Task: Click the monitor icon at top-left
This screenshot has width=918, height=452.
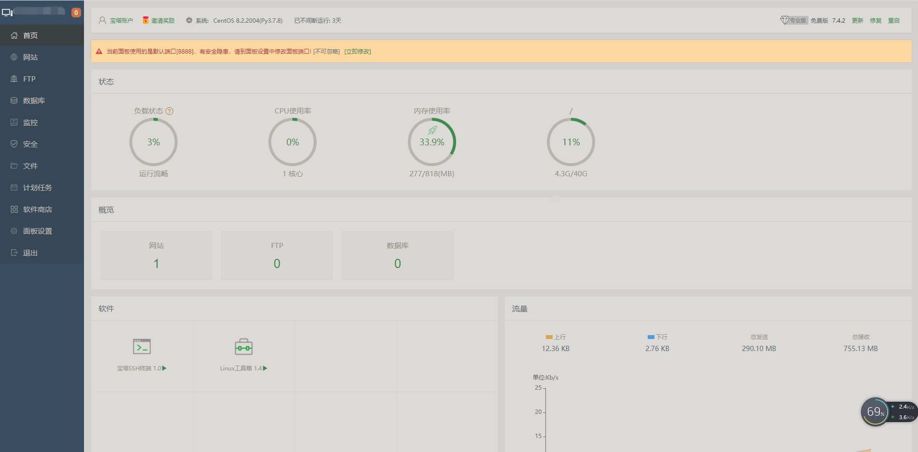Action: [x=7, y=13]
